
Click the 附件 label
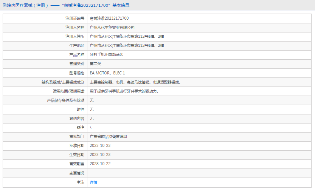80,109
